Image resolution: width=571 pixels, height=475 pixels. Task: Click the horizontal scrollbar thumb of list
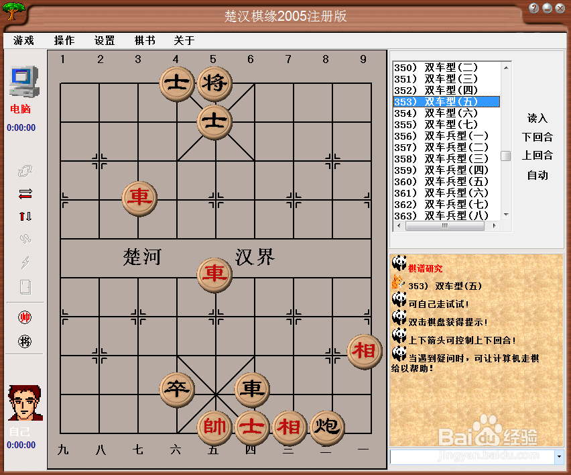click(x=444, y=225)
